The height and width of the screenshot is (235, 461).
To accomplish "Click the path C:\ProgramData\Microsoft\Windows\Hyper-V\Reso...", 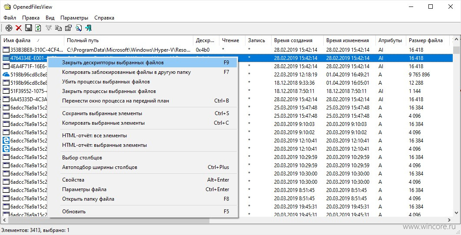I will pos(129,50).
